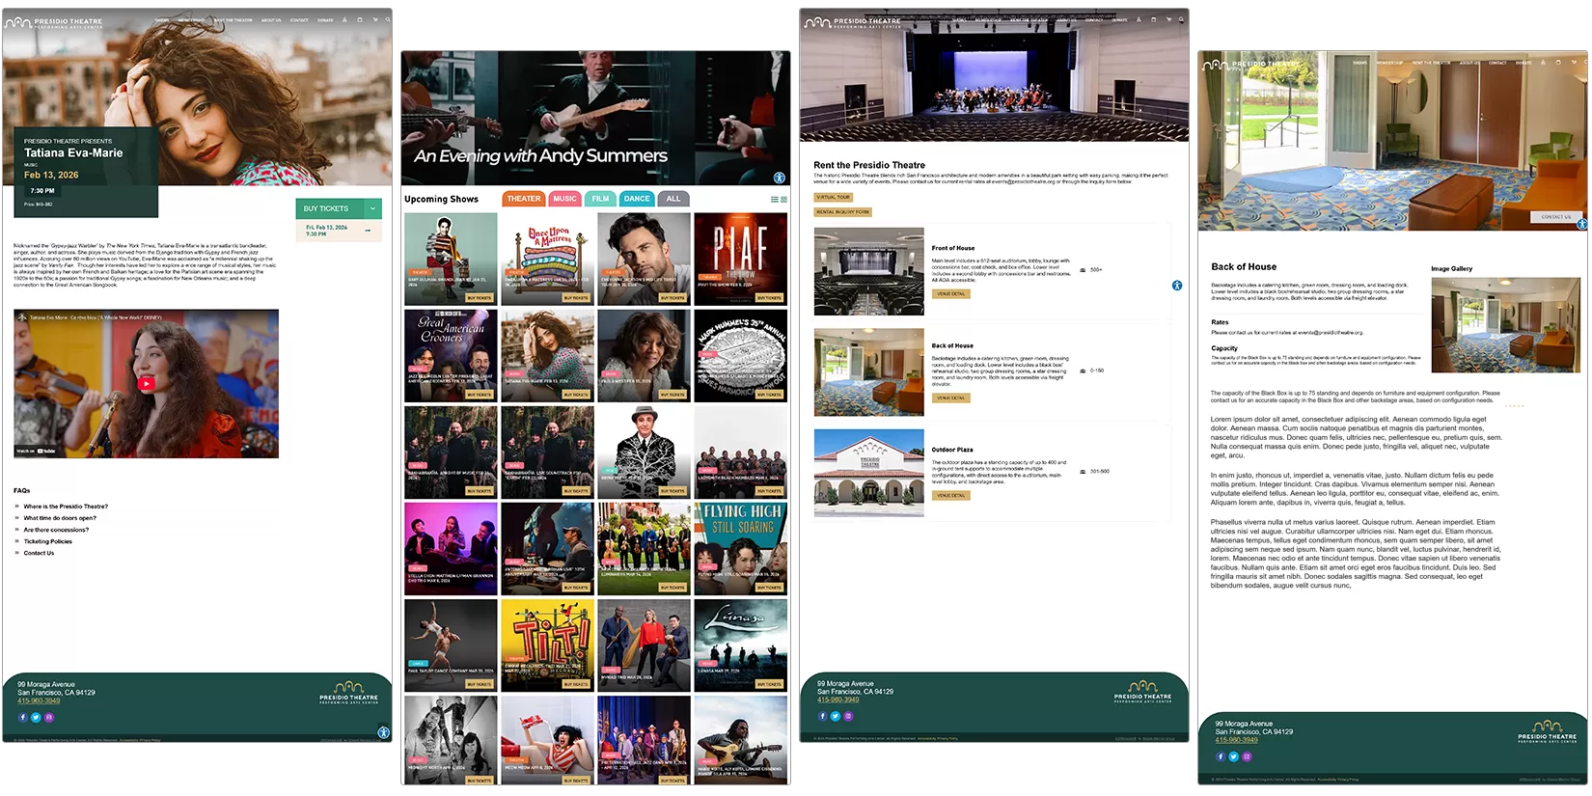Click cart icon in Rent the Presidio header

click(1168, 19)
